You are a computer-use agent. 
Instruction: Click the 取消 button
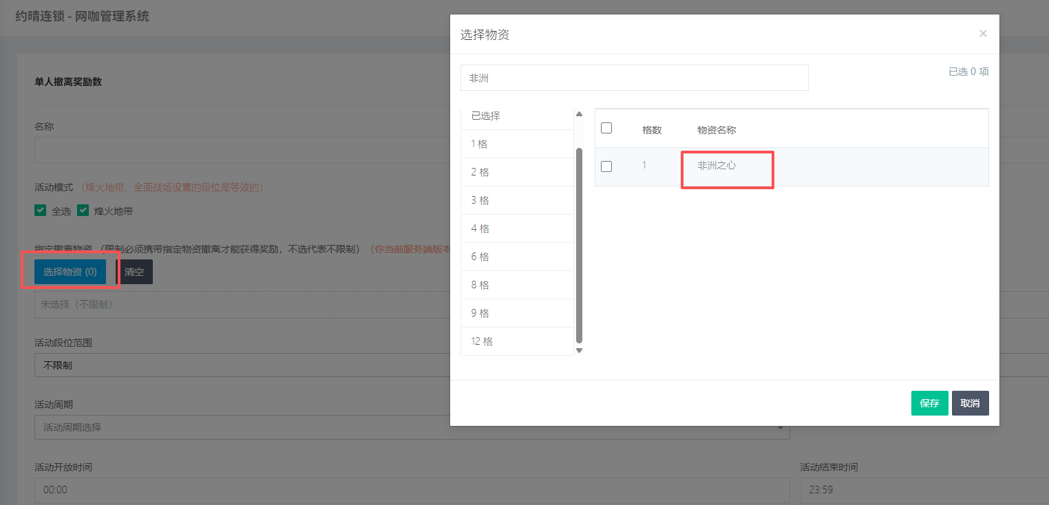970,403
